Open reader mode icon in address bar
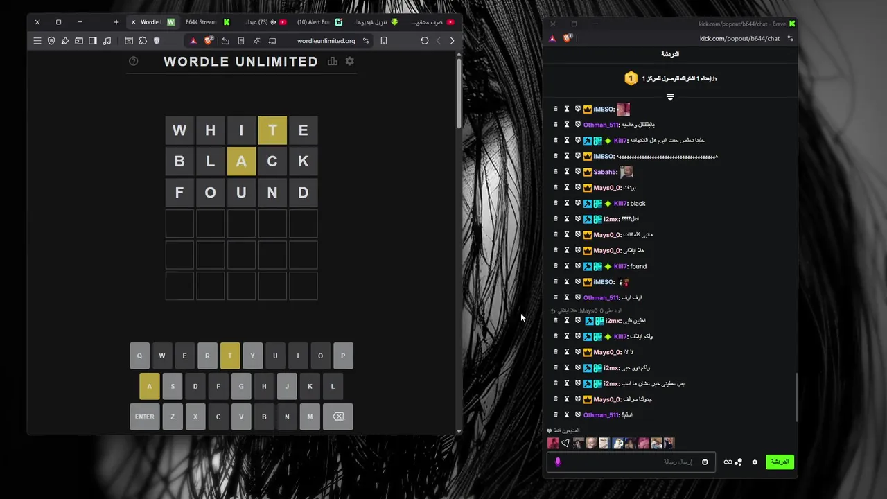The width and height of the screenshot is (887, 499). coord(241,41)
